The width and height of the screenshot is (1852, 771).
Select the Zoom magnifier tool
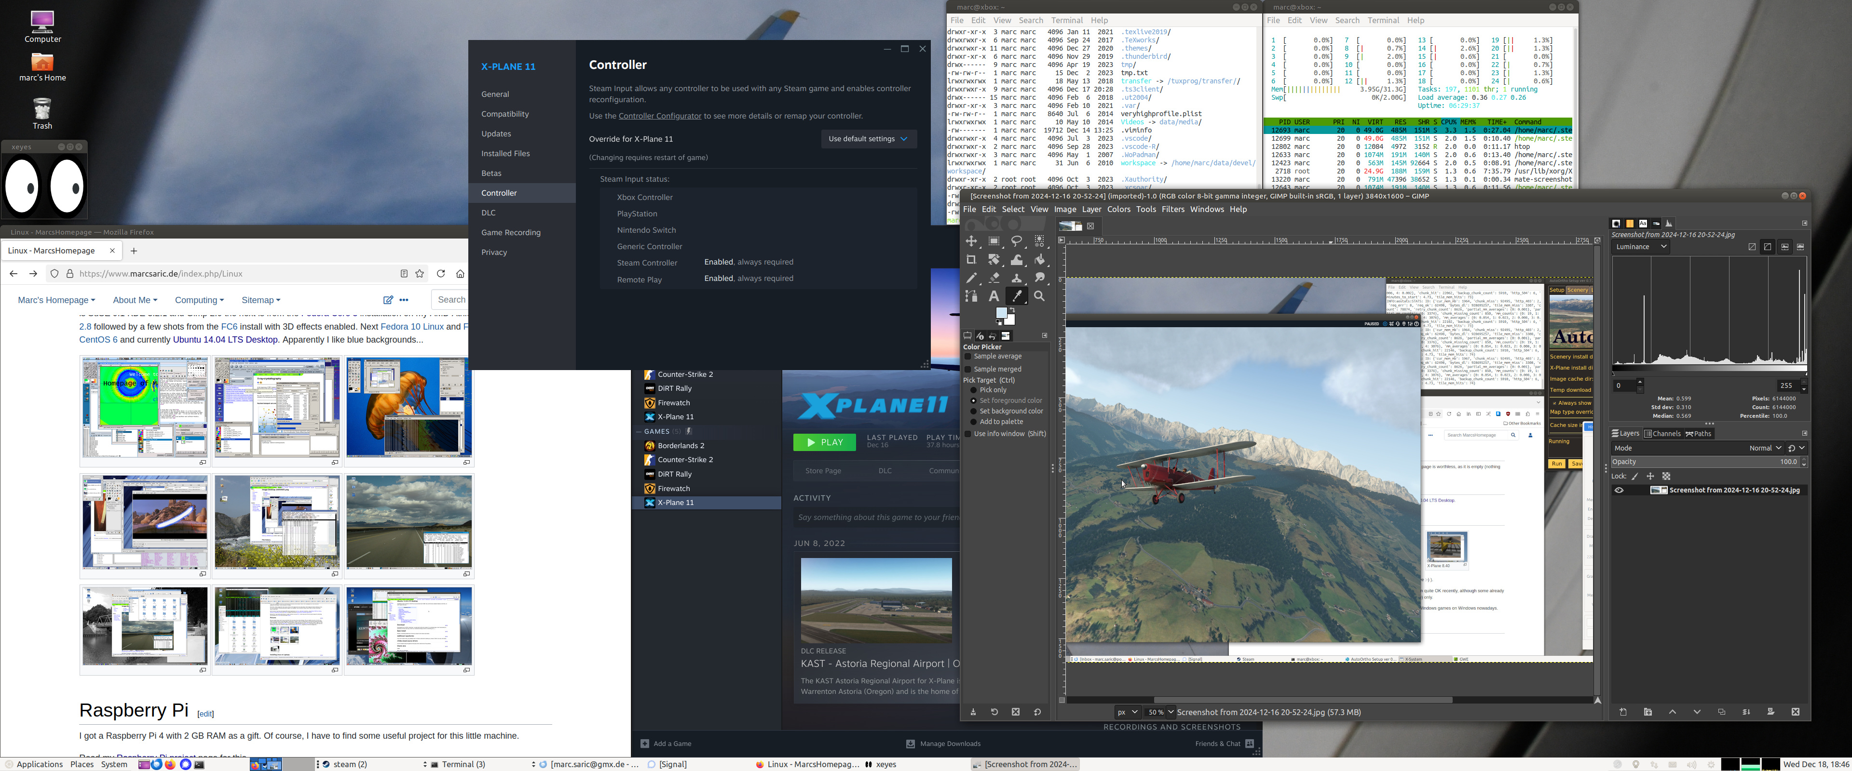click(1040, 296)
